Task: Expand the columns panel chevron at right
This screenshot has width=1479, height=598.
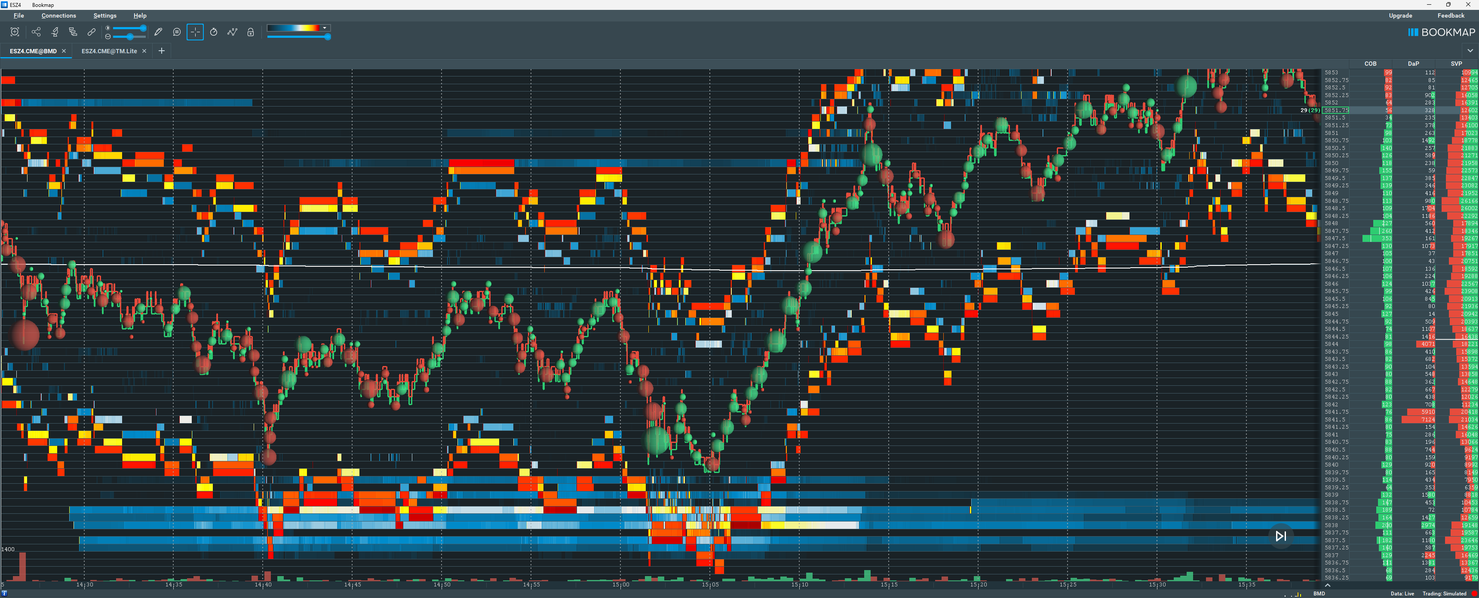Action: [x=1470, y=51]
